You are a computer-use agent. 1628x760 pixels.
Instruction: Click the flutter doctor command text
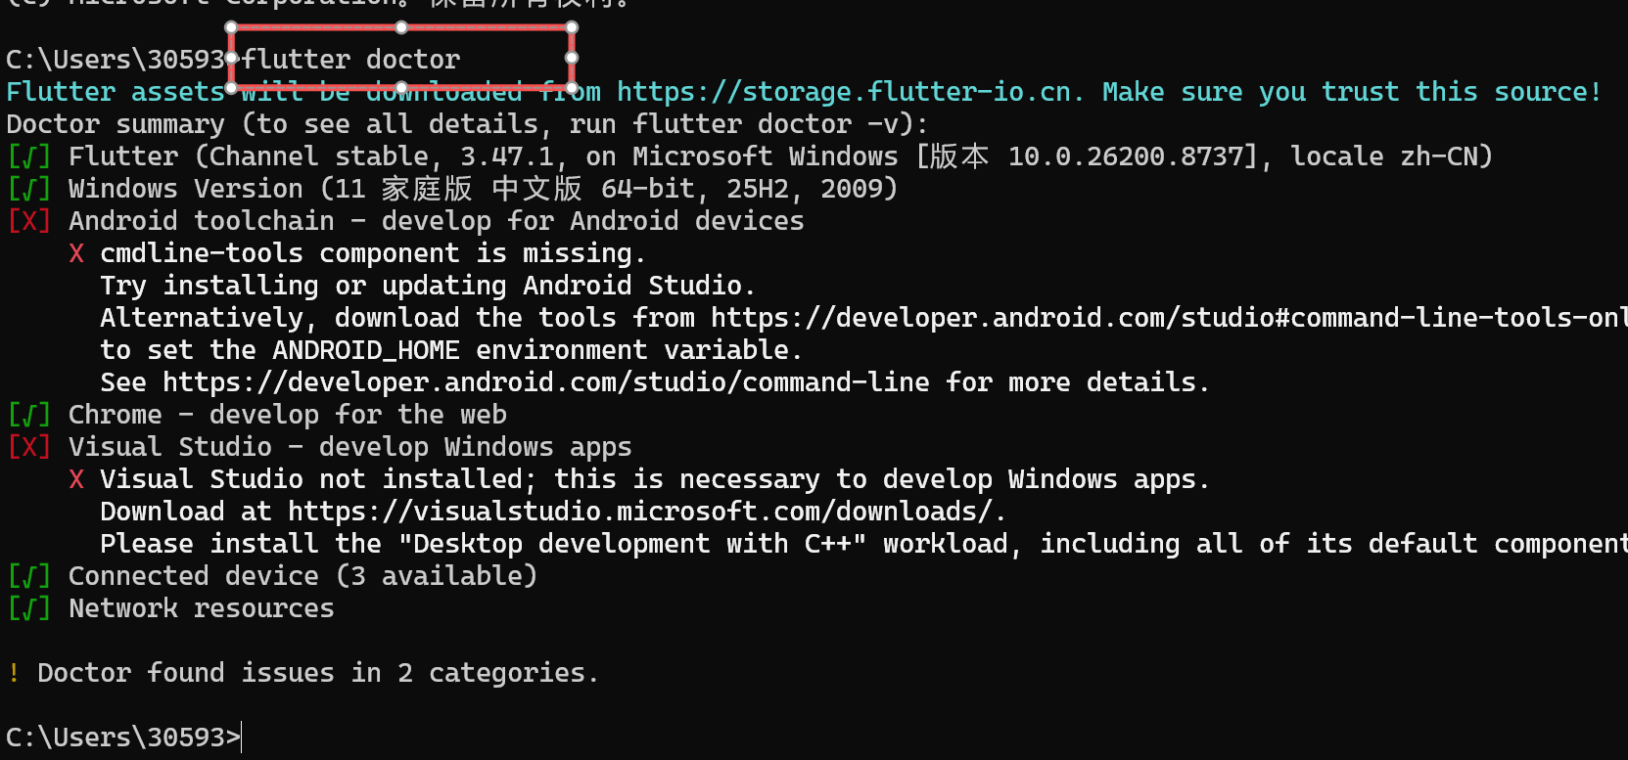click(350, 60)
